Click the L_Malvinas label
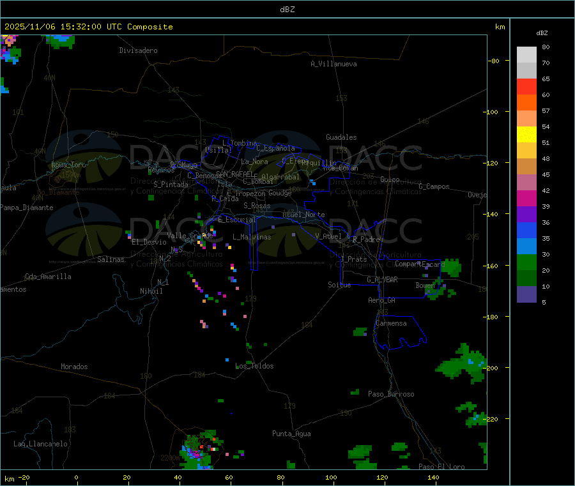Viewport: 575px width, 486px height. (252, 237)
